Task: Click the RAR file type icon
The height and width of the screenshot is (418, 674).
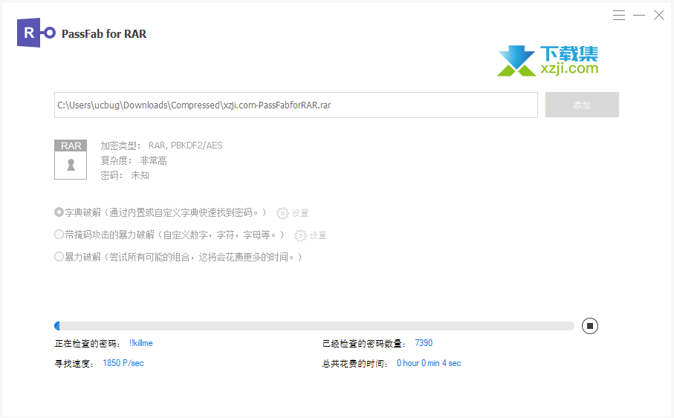Action: pos(71,160)
